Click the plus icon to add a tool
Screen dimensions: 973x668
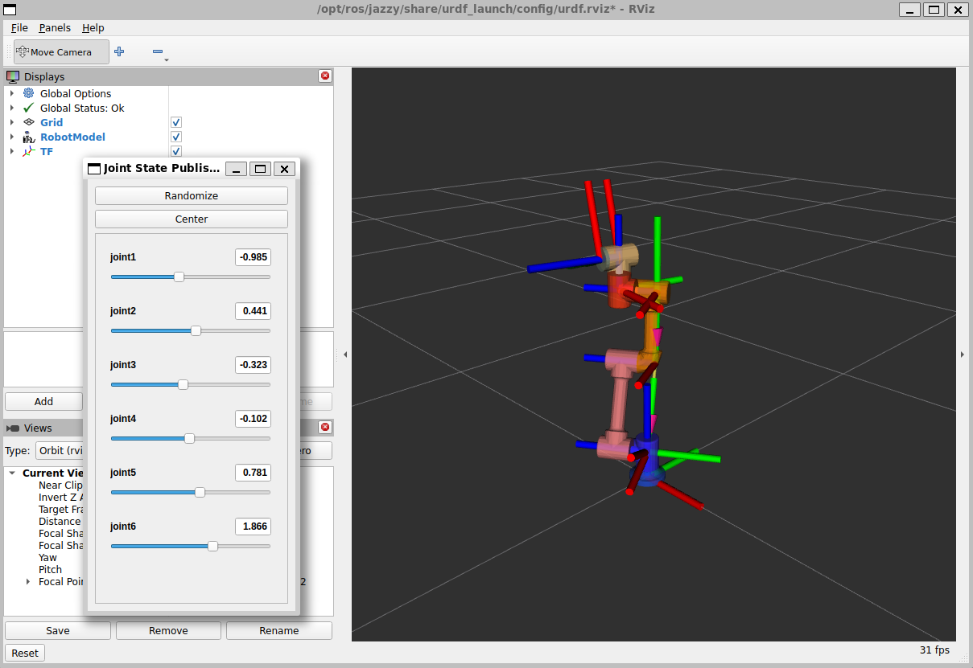click(x=119, y=51)
